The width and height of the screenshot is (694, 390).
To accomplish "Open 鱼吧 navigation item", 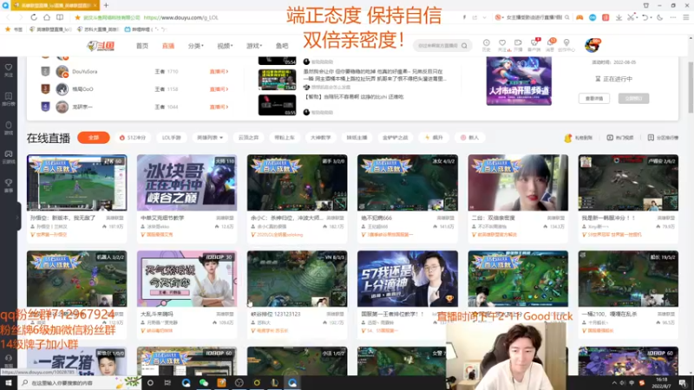I will point(282,46).
